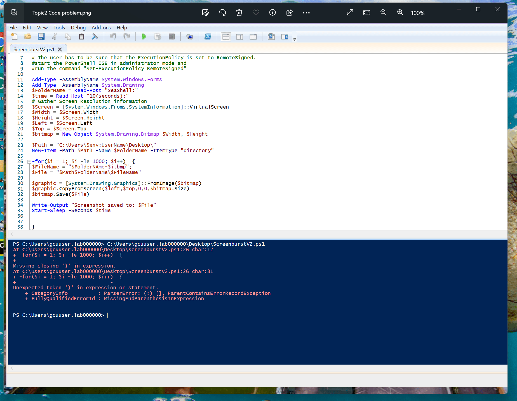This screenshot has width=517, height=401.
Task: Open the Debug menu
Action: pos(78,27)
